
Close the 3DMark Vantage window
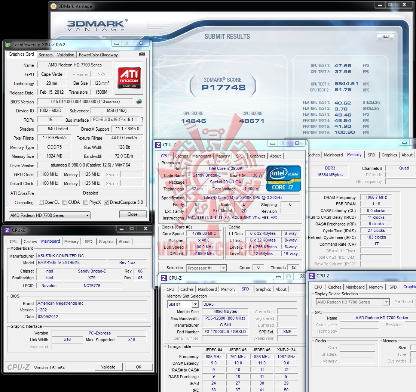pyautogui.click(x=404, y=4)
